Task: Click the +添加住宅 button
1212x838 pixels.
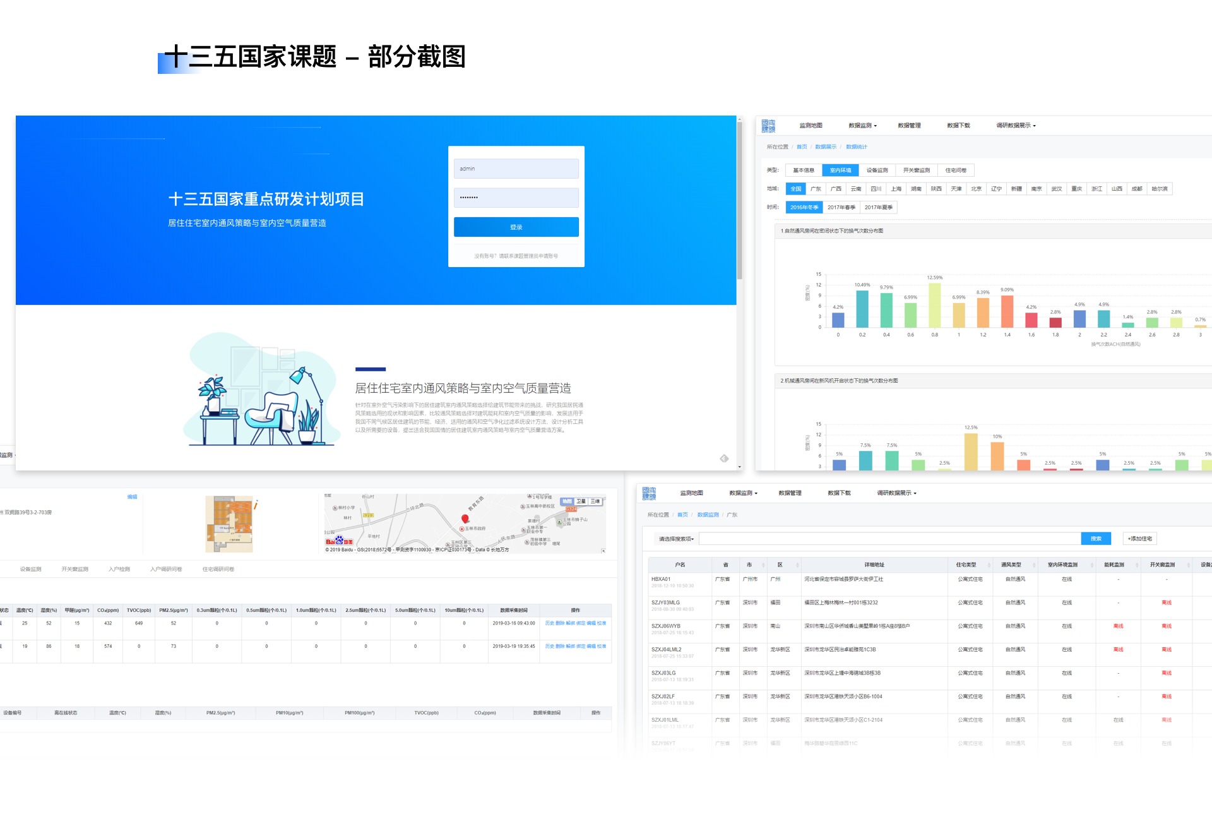Action: point(1139,539)
